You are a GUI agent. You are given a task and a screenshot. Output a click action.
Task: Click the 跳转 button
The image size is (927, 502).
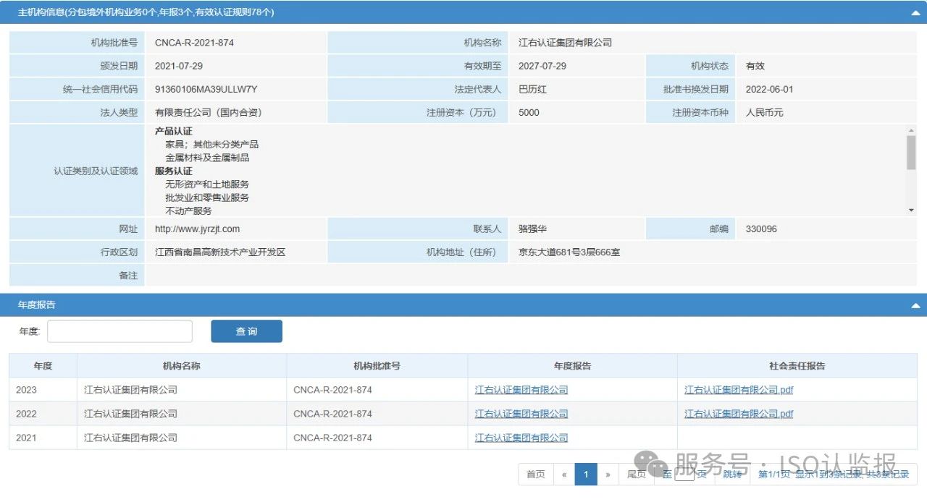[732, 475]
